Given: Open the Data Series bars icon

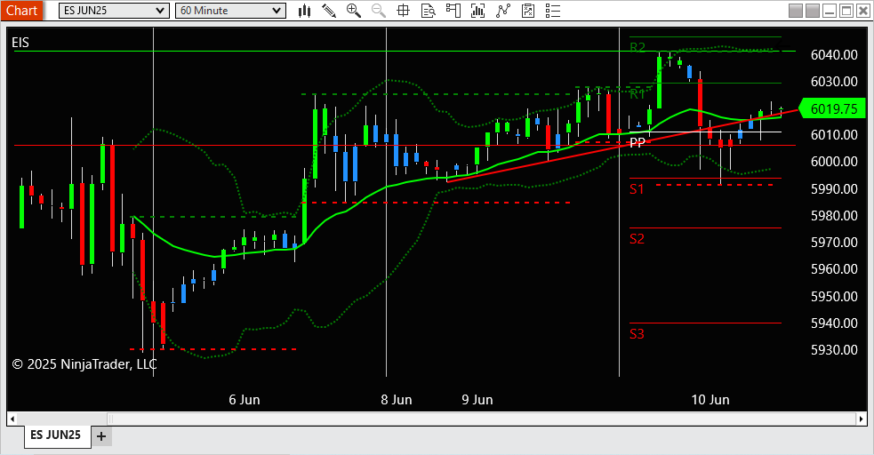Looking at the screenshot, I should (477, 11).
